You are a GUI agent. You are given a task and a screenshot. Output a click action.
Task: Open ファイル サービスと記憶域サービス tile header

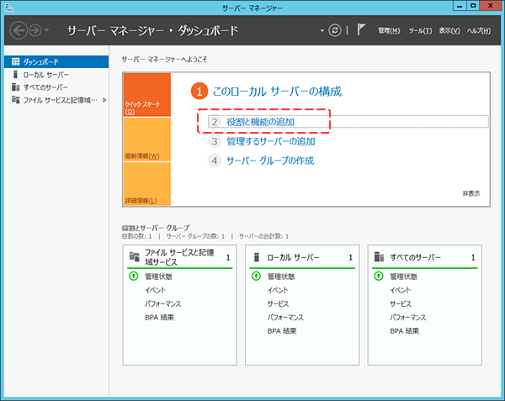point(179,257)
